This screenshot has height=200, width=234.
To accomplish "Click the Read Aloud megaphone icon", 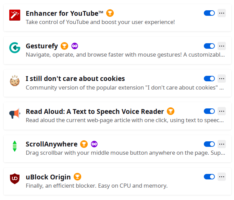I will click(x=15, y=113).
